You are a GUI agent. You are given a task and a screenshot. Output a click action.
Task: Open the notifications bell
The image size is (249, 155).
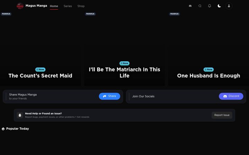(x=210, y=6)
